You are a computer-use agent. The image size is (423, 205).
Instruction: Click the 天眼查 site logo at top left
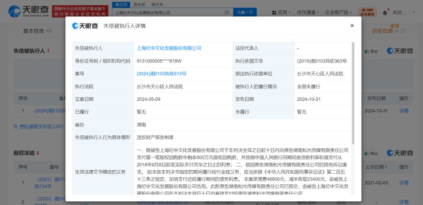tap(28, 10)
